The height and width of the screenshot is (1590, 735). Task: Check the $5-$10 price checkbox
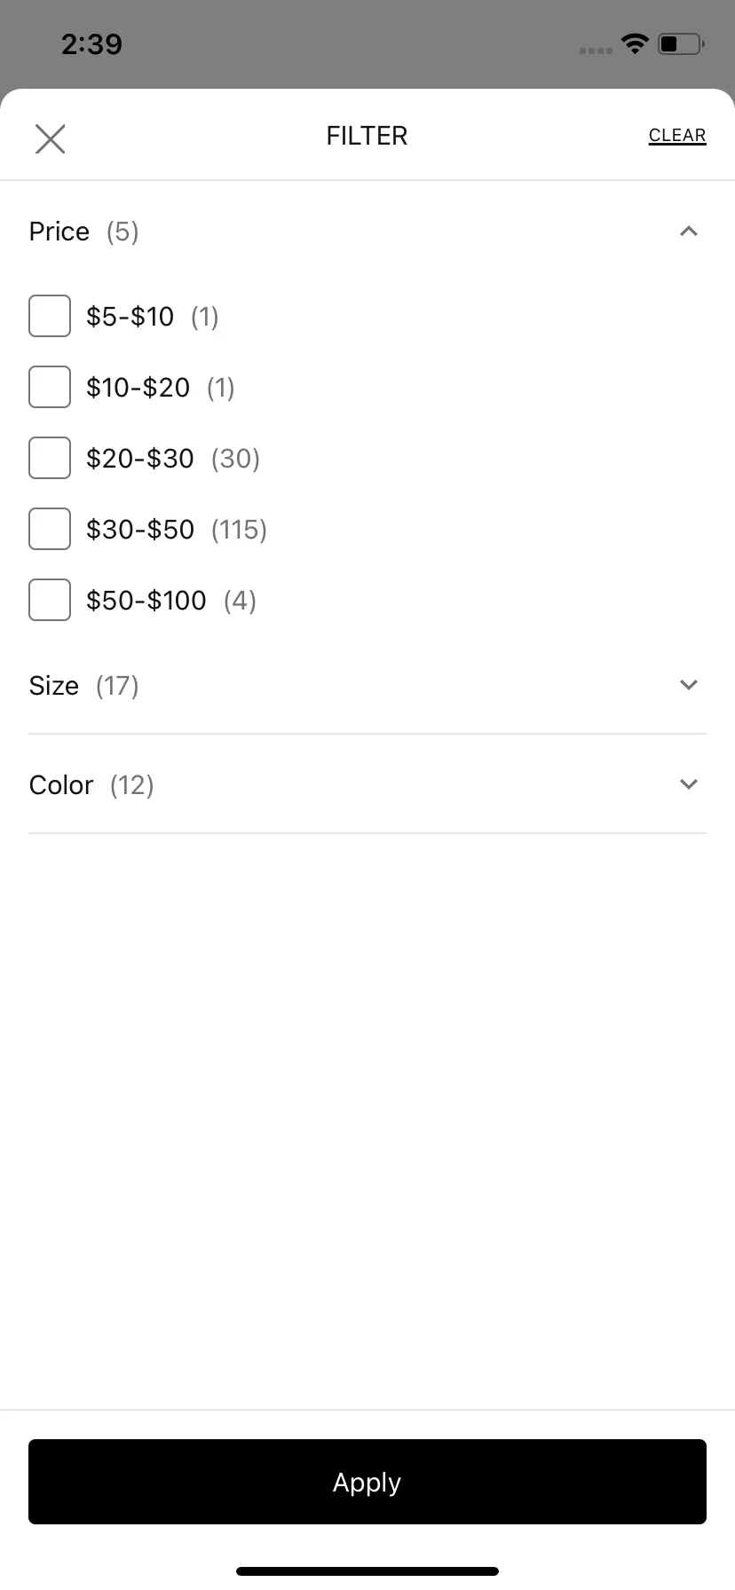(50, 316)
